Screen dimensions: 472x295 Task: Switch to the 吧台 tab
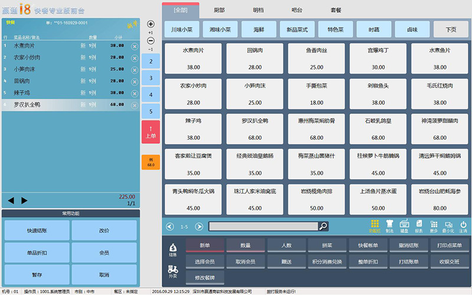(x=297, y=10)
